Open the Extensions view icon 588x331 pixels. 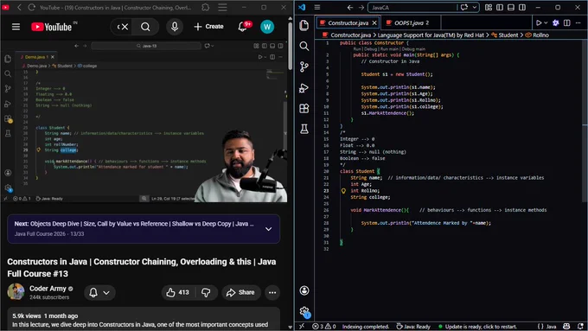pos(304,109)
